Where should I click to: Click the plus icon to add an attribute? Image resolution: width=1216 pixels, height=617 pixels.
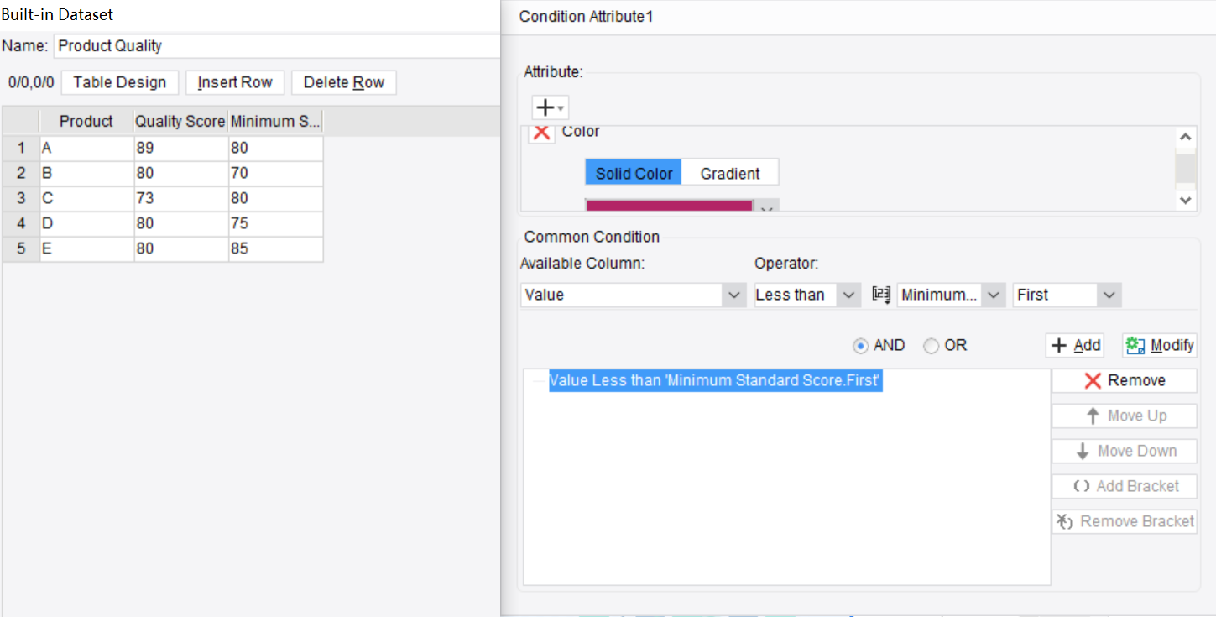point(550,107)
